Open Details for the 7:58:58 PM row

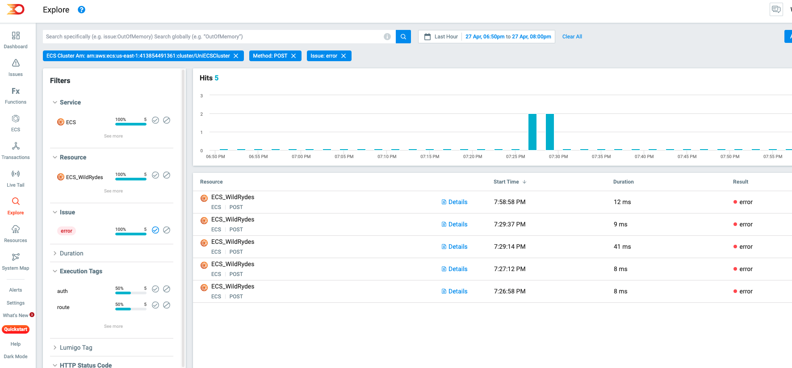click(x=454, y=202)
